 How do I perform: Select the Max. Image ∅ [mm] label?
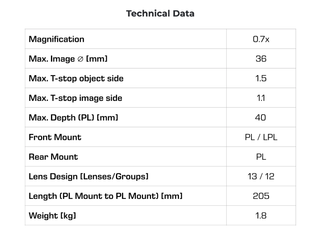pyautogui.click(x=68, y=59)
